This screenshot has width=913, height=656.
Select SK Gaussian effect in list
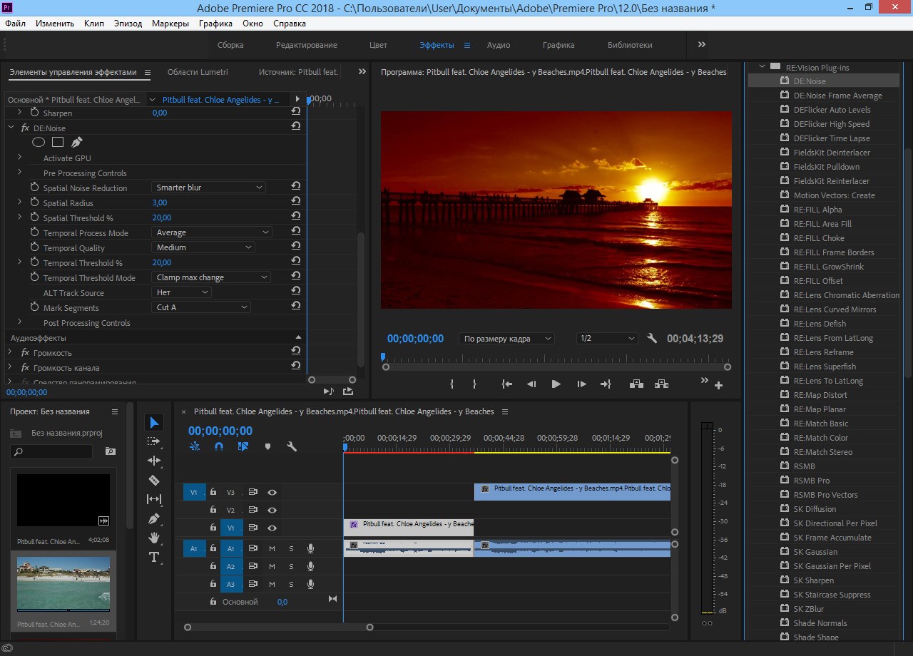point(816,552)
